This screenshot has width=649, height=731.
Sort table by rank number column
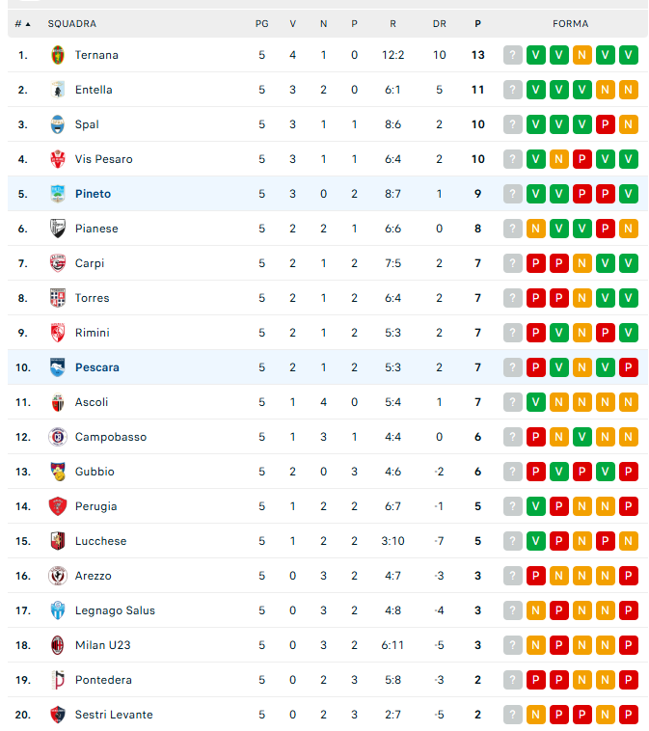tap(22, 24)
